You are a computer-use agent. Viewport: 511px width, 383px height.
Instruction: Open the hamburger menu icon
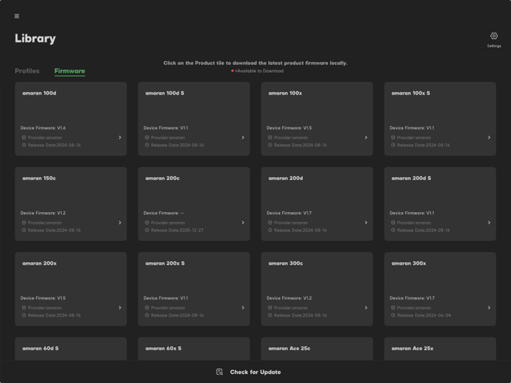point(17,16)
